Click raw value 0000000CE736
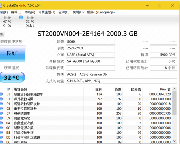The height and width of the screenshot is (144, 180). (x=160, y=113)
